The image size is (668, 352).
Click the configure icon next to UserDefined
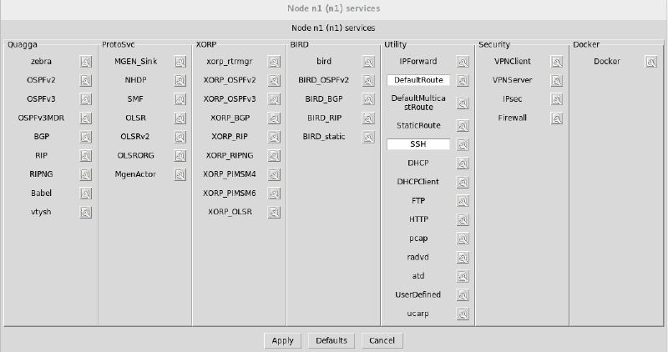(x=461, y=295)
